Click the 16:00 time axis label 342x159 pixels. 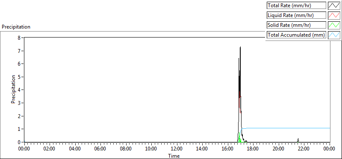(x=228, y=149)
